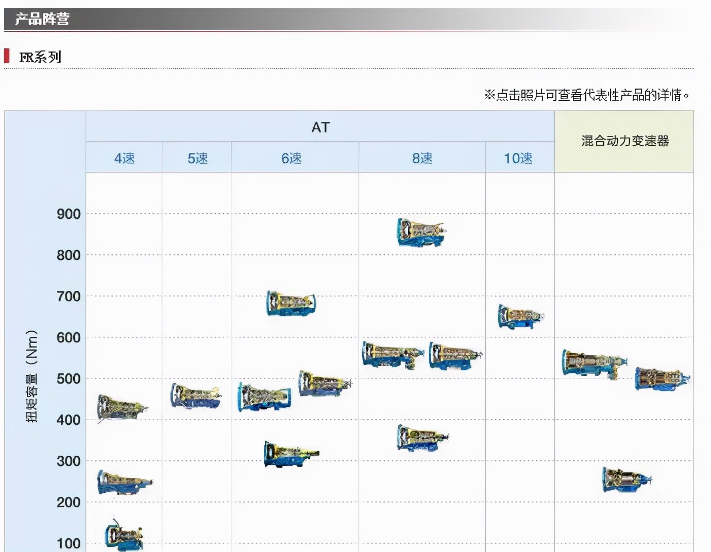The height and width of the screenshot is (552, 711).
Task: View the 700Nm 6-speed AT transmission photo
Action: click(290, 303)
